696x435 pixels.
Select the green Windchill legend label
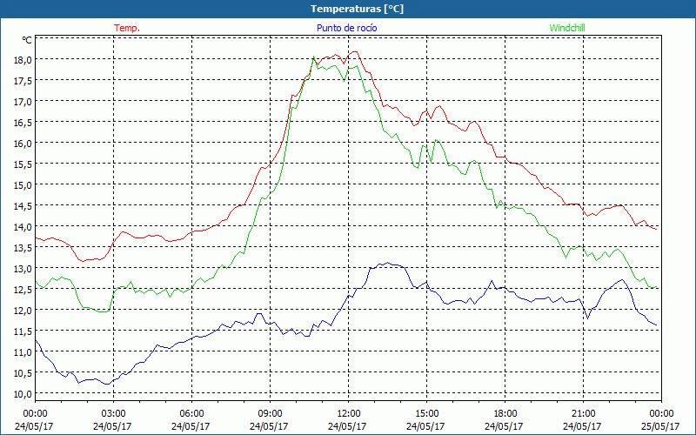click(567, 28)
